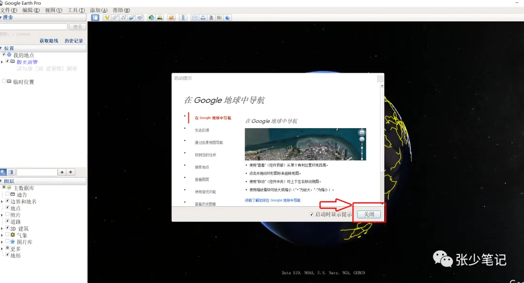Click the tip dialog vertical scrollbar

pyautogui.click(x=382, y=144)
